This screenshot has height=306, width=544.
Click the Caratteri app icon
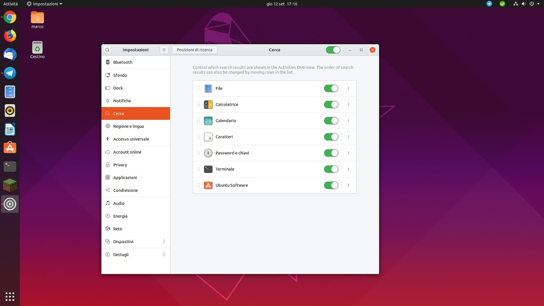[x=208, y=137]
